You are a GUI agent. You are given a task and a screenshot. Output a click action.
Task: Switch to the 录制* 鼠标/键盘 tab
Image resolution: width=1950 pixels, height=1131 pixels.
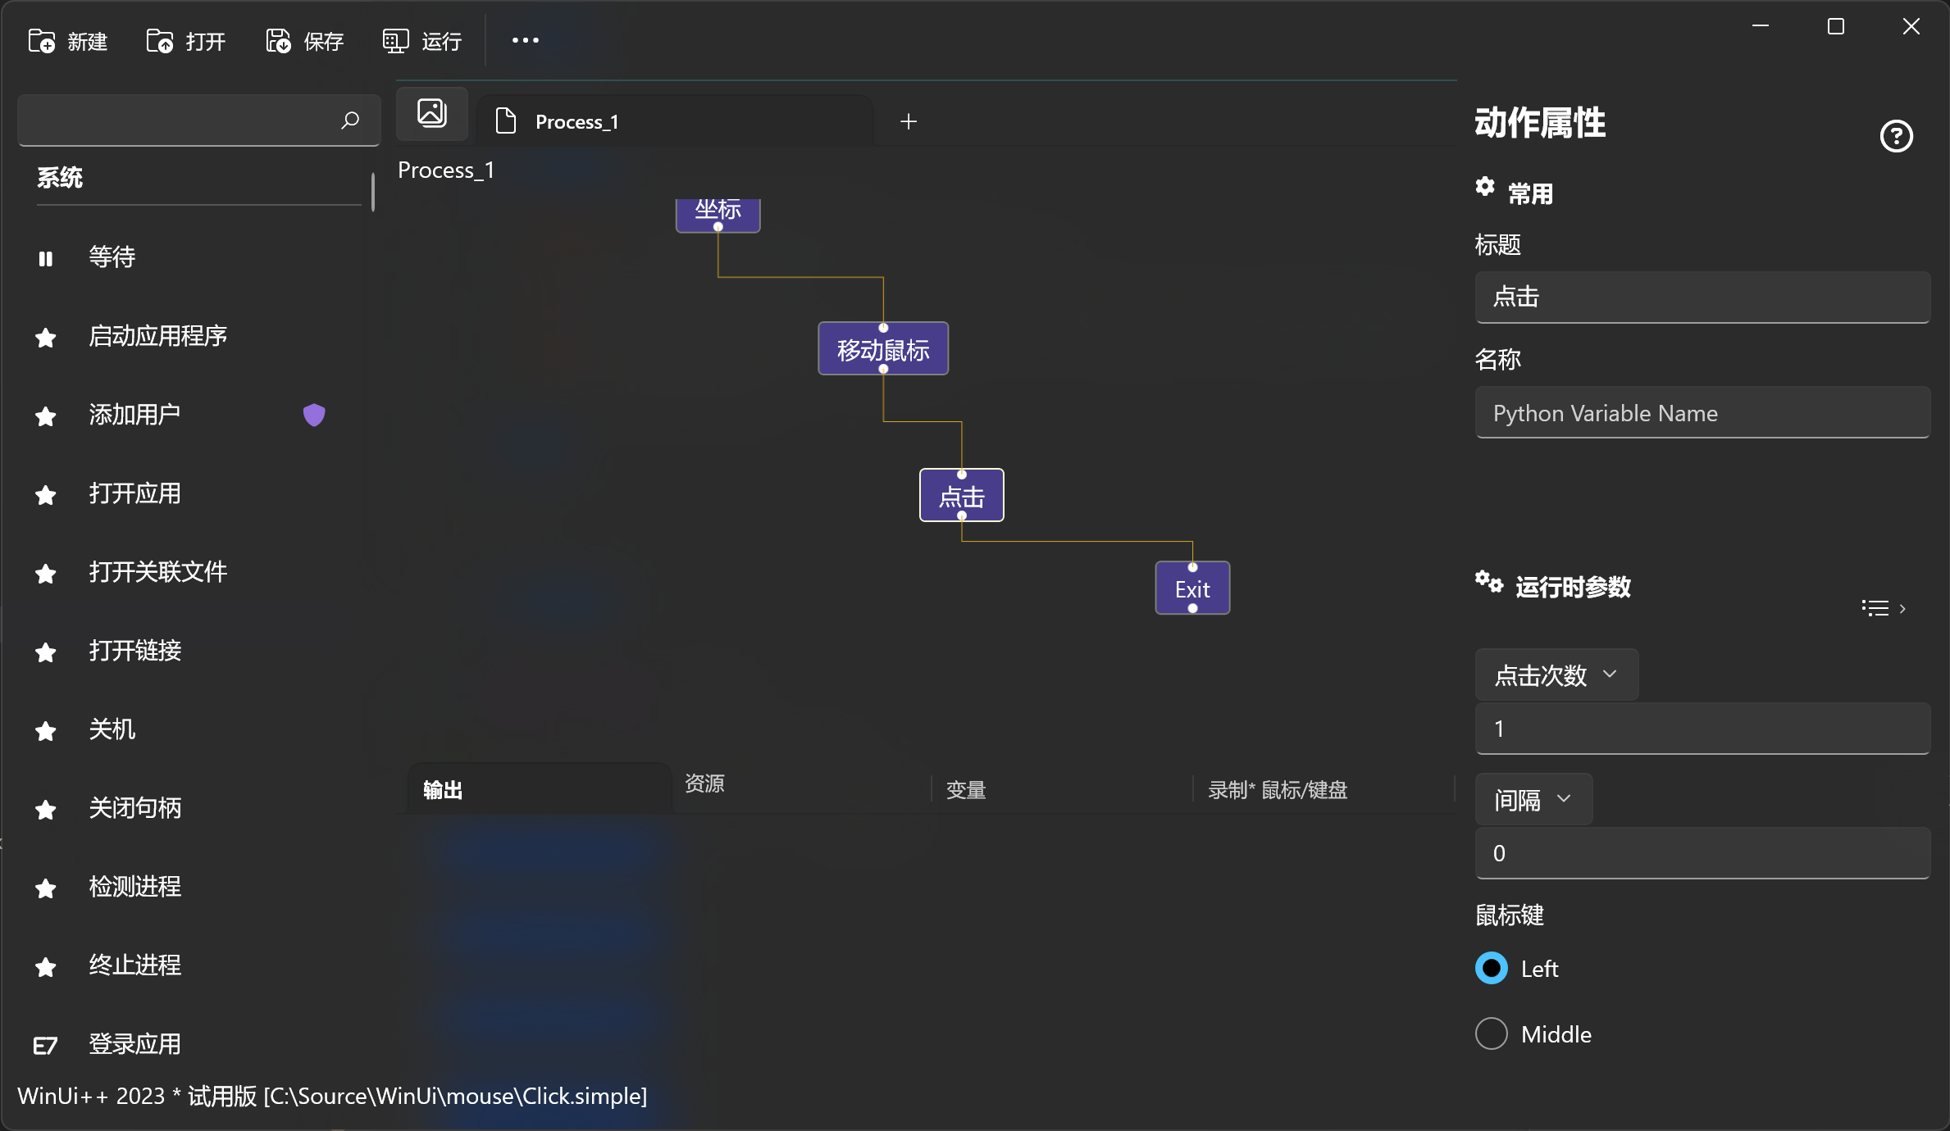(1277, 790)
